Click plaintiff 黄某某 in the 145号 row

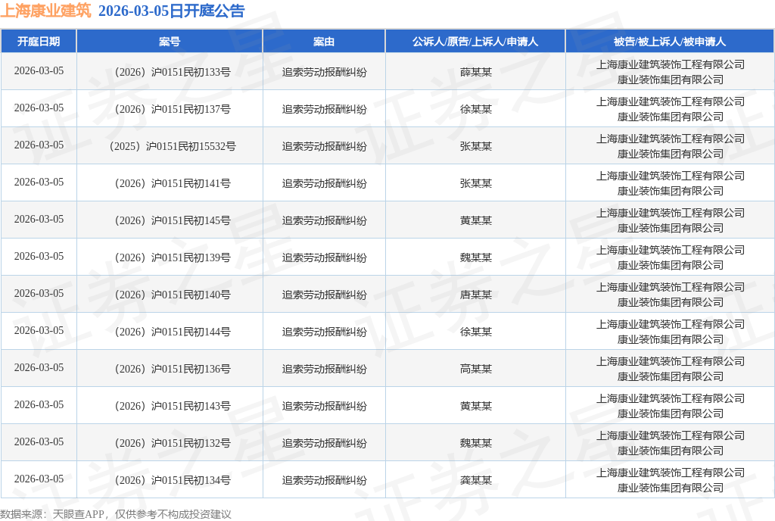(475, 220)
